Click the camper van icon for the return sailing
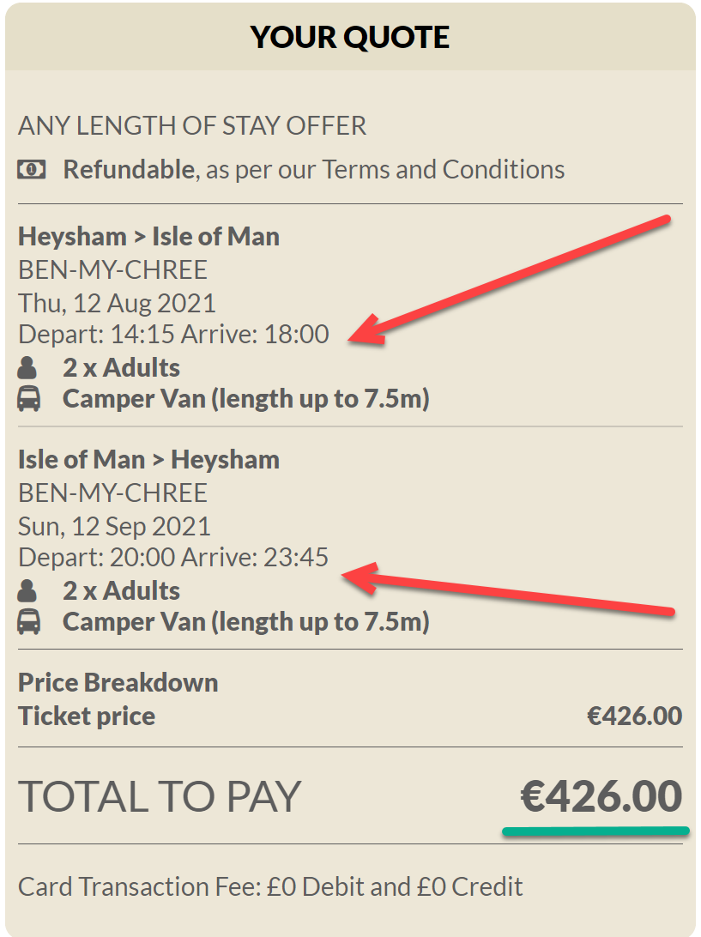The height and width of the screenshot is (937, 701). coord(29,622)
